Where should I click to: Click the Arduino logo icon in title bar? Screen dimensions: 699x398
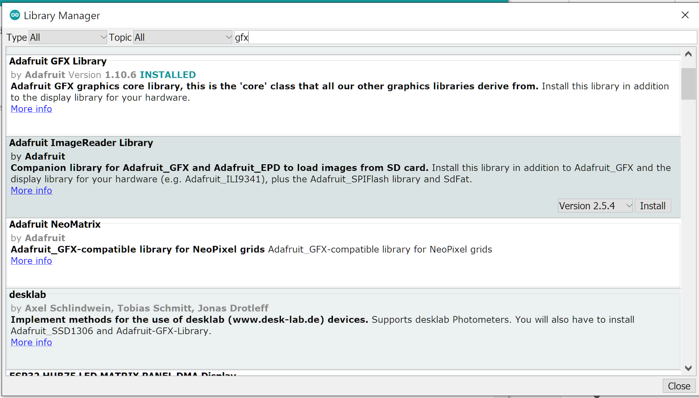(x=15, y=15)
